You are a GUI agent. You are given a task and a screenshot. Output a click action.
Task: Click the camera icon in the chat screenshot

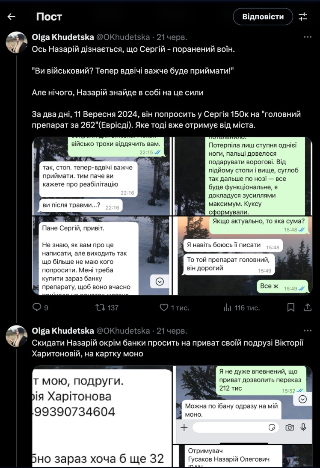click(290, 427)
